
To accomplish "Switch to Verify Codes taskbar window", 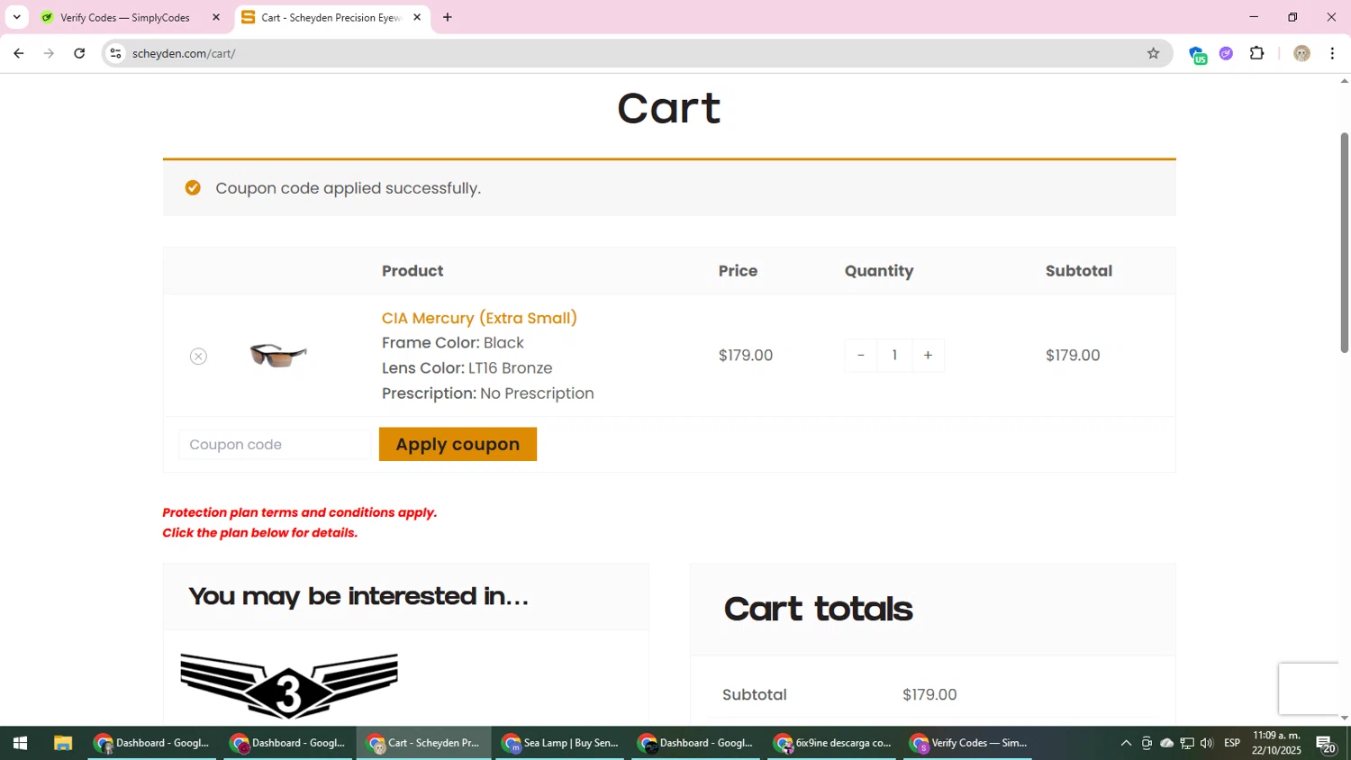I will tap(969, 743).
